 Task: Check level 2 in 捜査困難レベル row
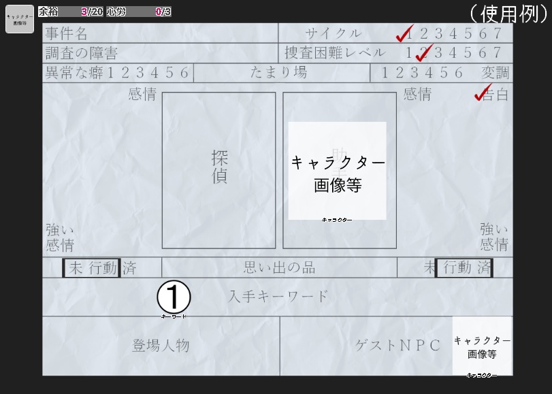(x=423, y=52)
